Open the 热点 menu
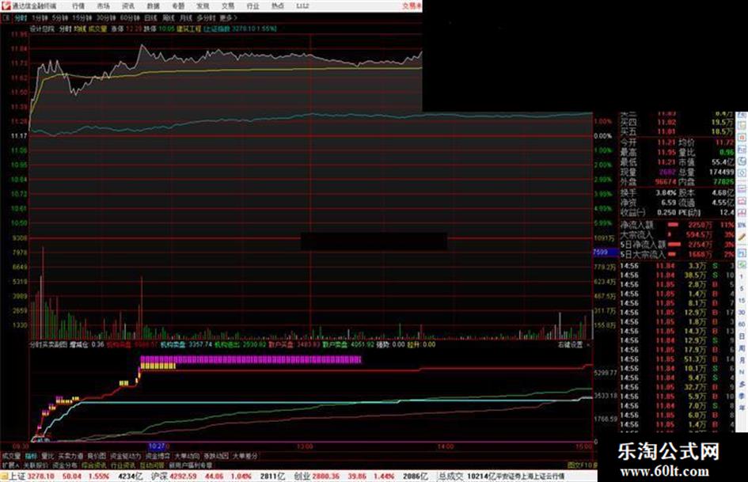Viewport: 748px width, 482px height. coord(278,6)
